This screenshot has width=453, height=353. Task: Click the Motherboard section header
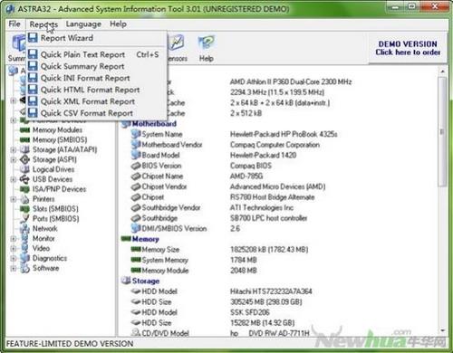(154, 124)
